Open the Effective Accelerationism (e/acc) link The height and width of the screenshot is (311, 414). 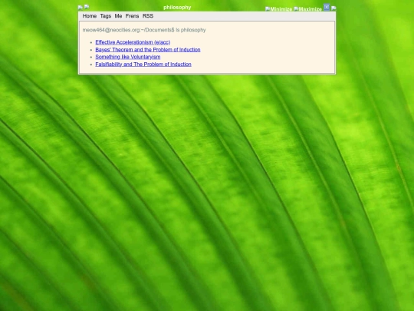(133, 42)
